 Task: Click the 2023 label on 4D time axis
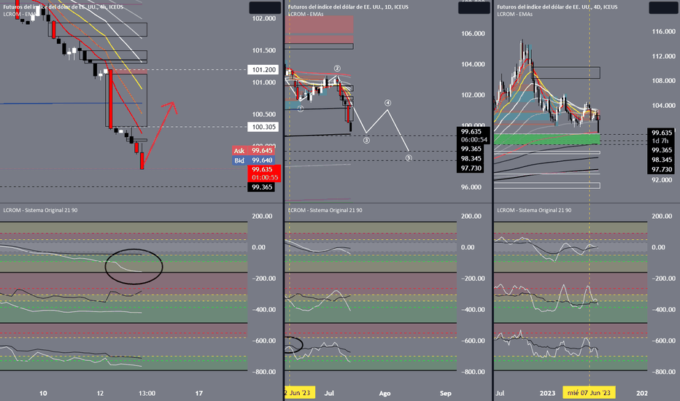coord(547,394)
